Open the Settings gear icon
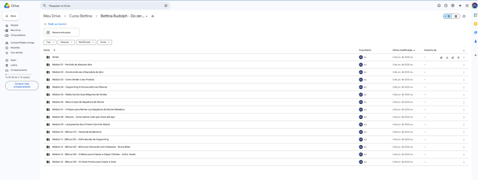 click(453, 6)
